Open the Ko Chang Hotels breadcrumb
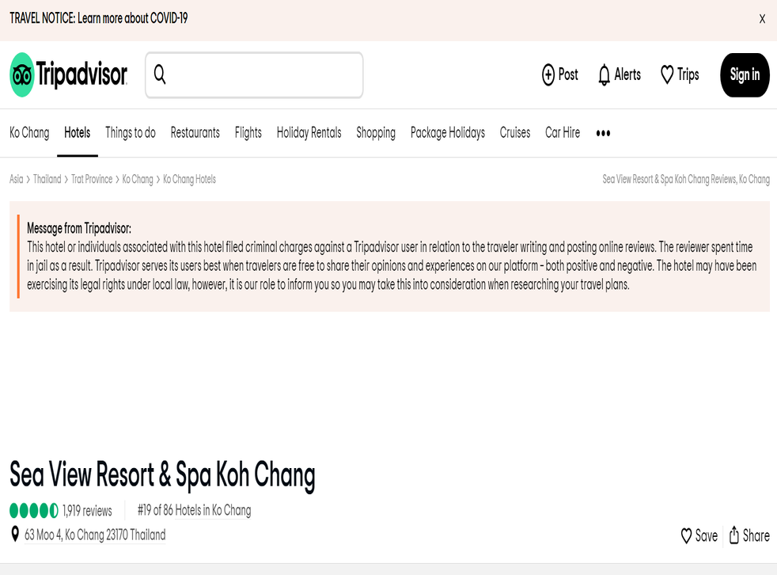Screen dimensions: 777x575 tap(189, 179)
